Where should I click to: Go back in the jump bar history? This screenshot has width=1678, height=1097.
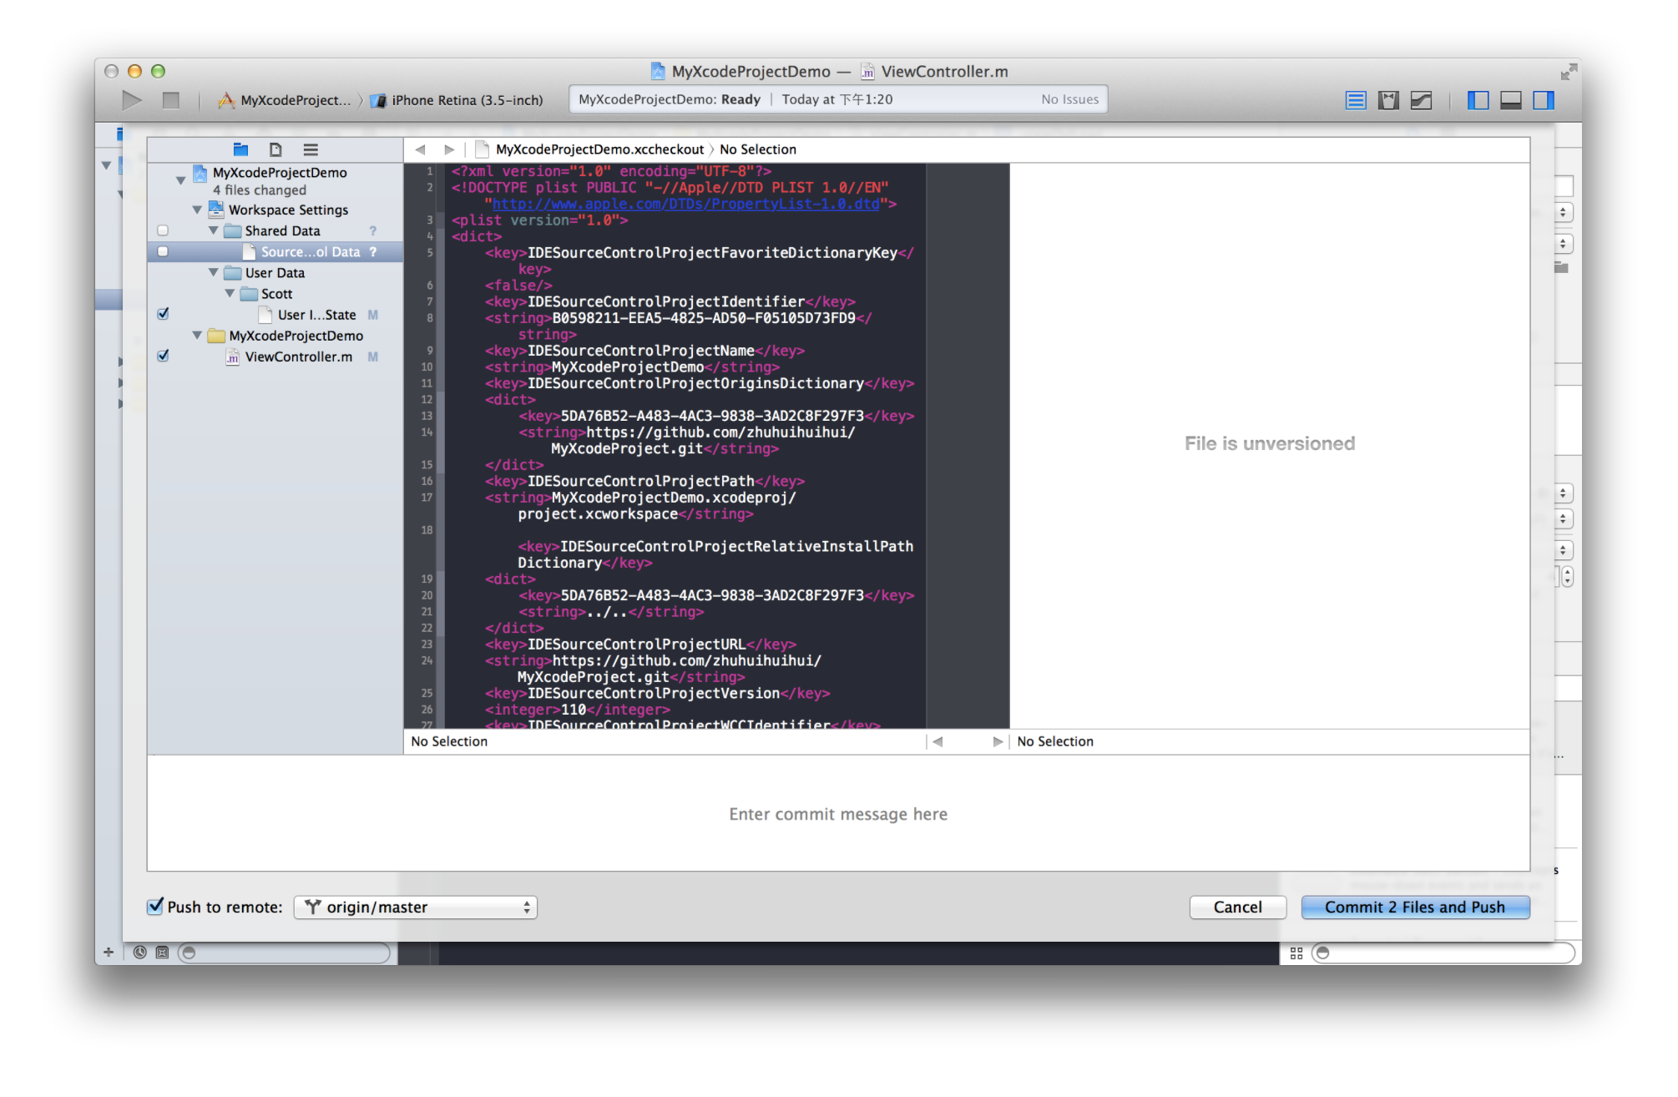(420, 149)
